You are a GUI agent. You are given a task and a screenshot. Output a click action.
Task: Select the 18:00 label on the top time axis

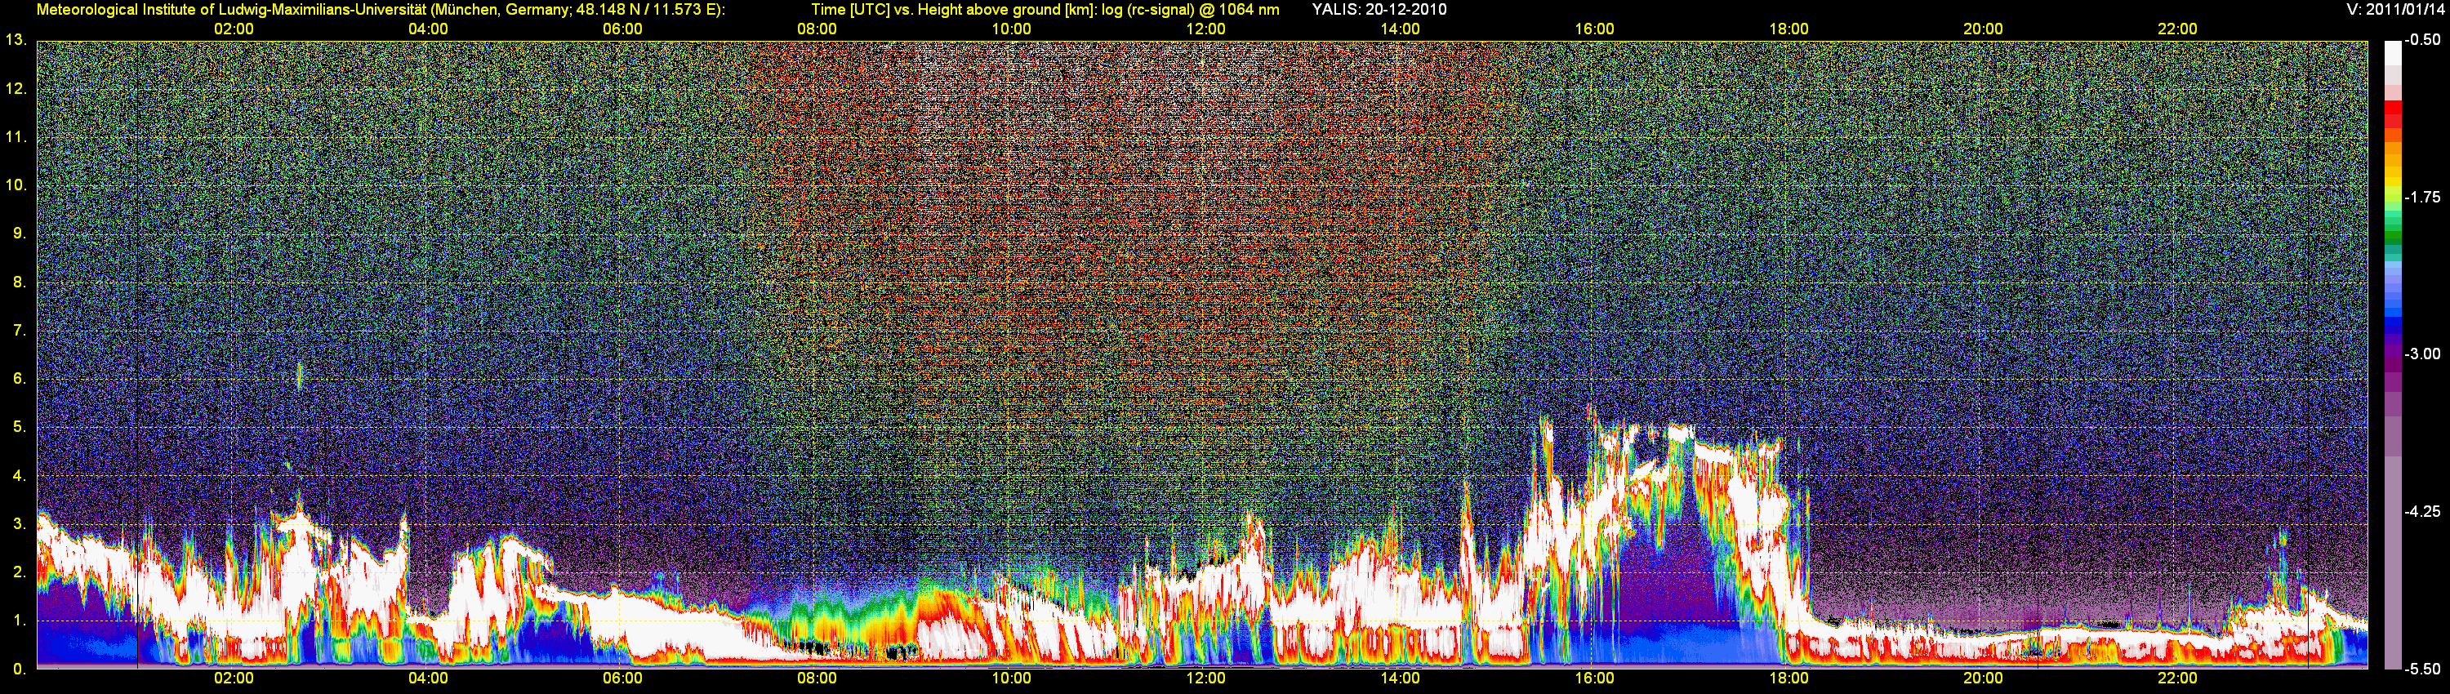tap(1789, 29)
